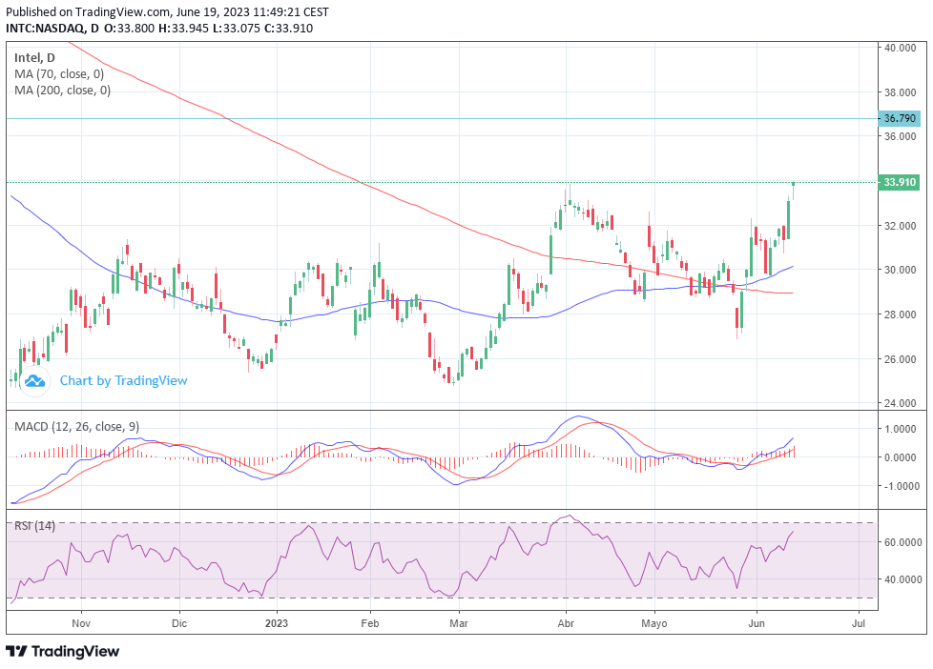The width and height of the screenshot is (933, 669).
Task: Click the horizontal line at 36.790
Action: click(x=442, y=118)
